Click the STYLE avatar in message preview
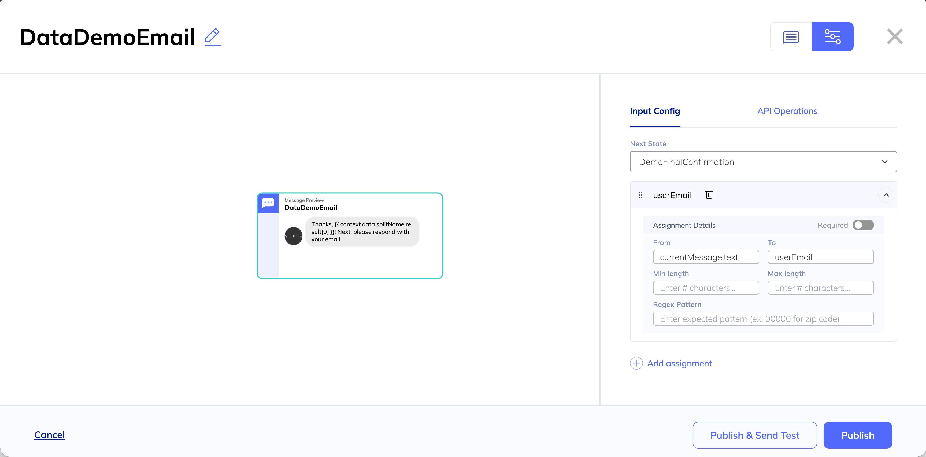This screenshot has width=926, height=457. click(293, 236)
